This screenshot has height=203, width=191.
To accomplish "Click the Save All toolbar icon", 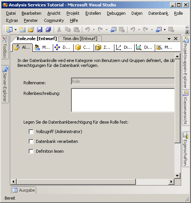I will pos(48,29).
